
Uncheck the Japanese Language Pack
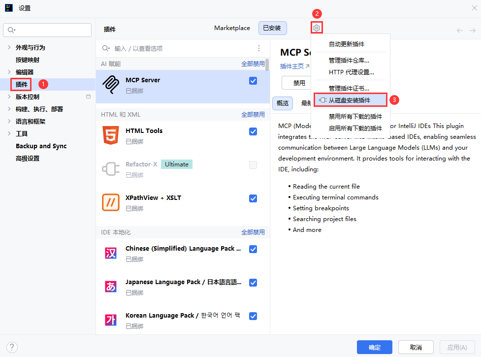253,283
